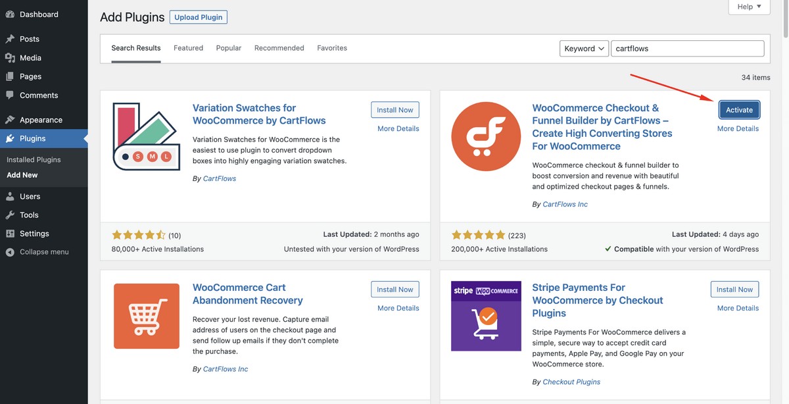Click the Plugins plug icon

pyautogui.click(x=10, y=138)
